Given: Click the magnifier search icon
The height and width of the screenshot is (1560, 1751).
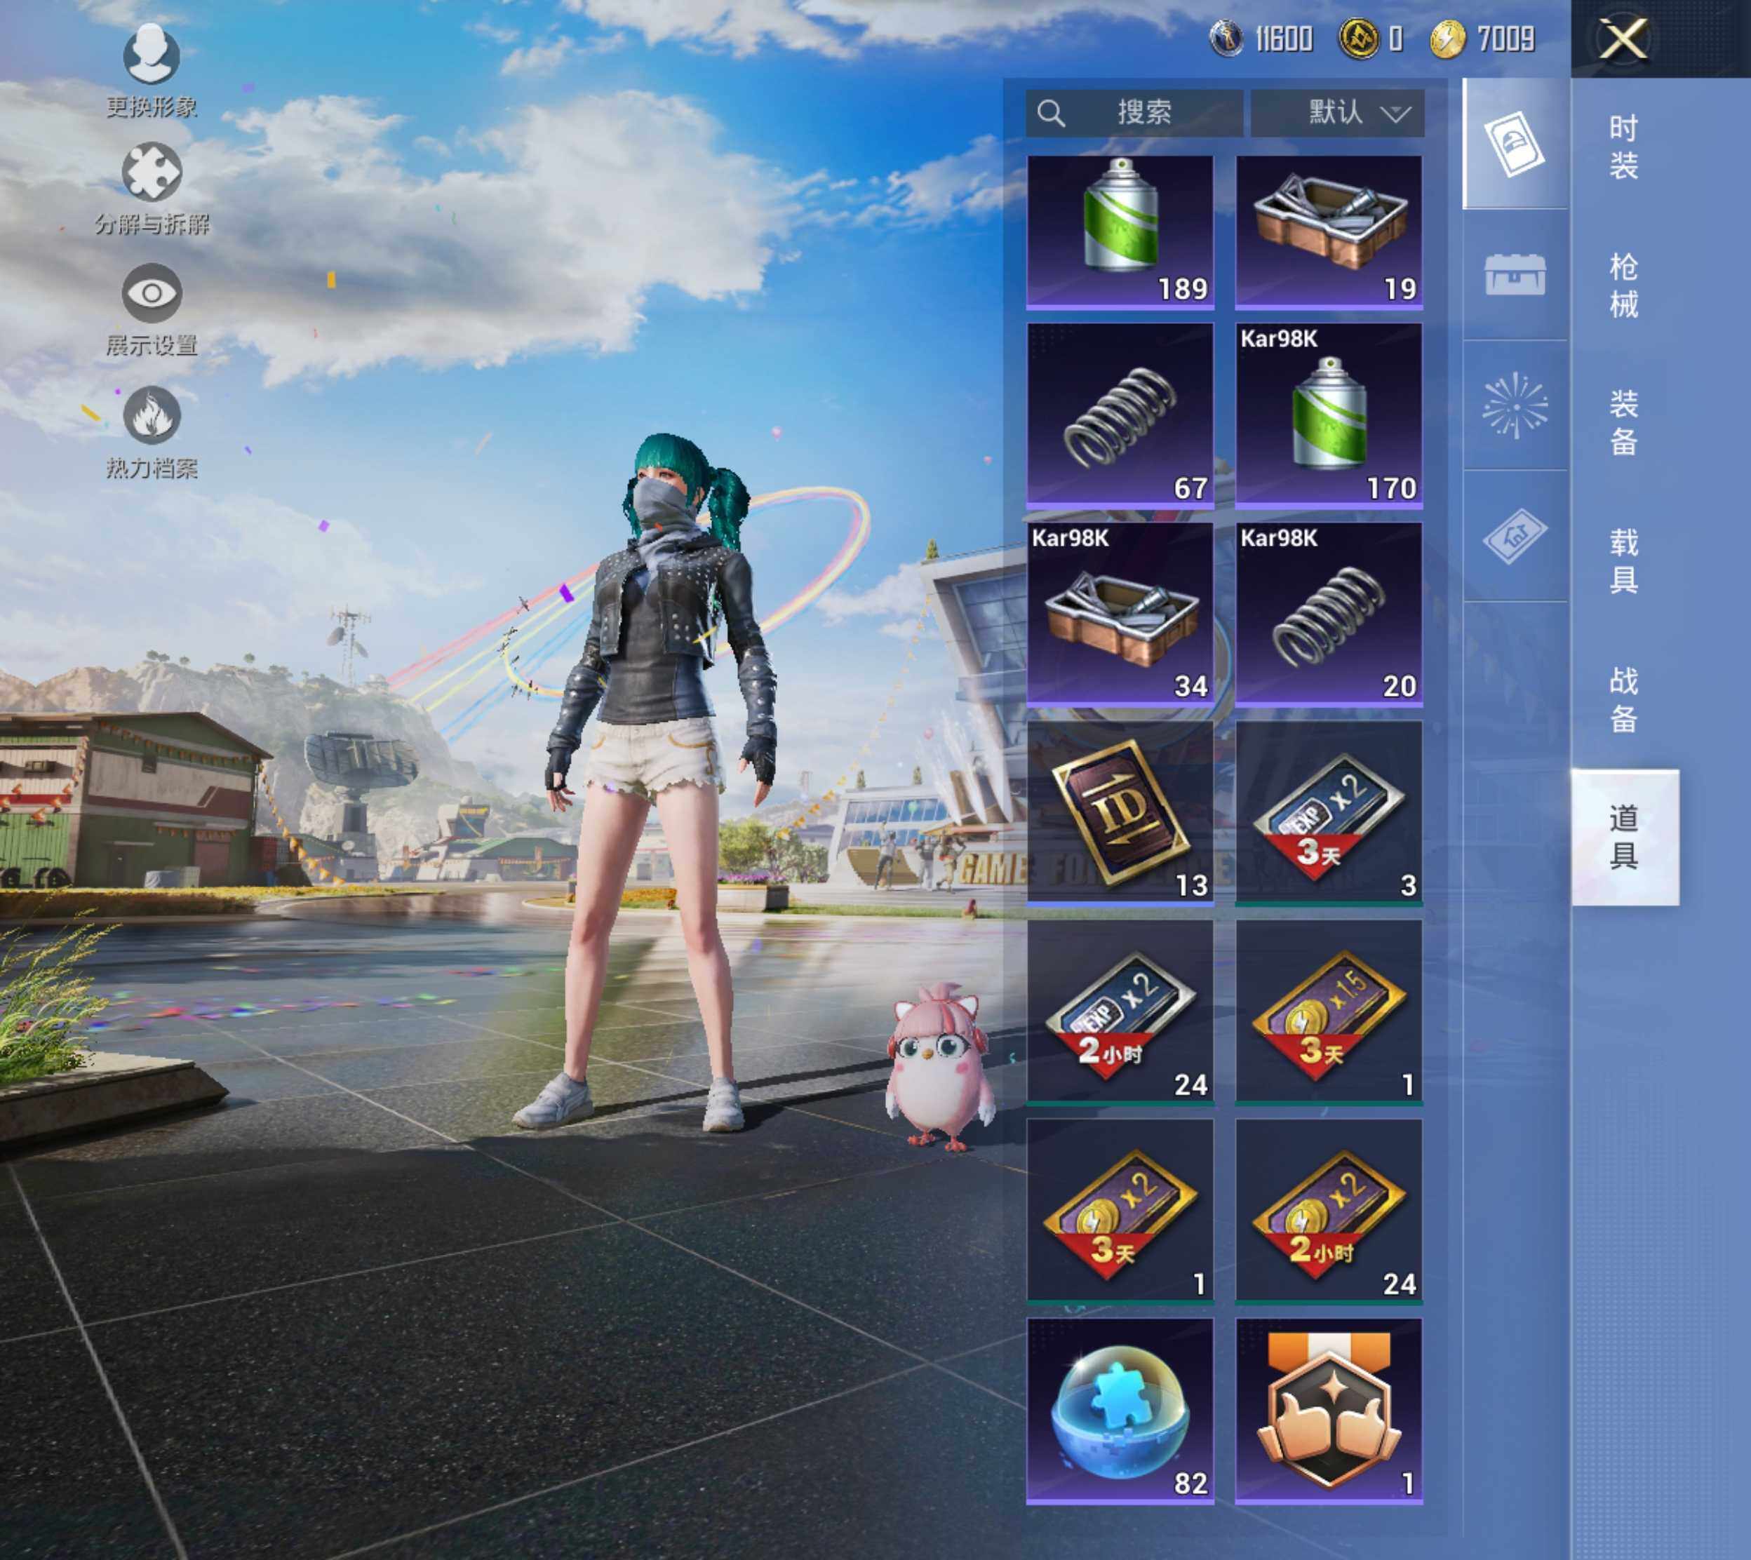Looking at the screenshot, I should pos(1051,113).
